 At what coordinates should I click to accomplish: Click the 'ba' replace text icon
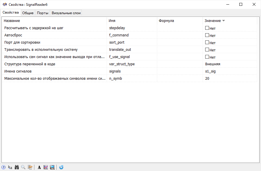pos(10,167)
